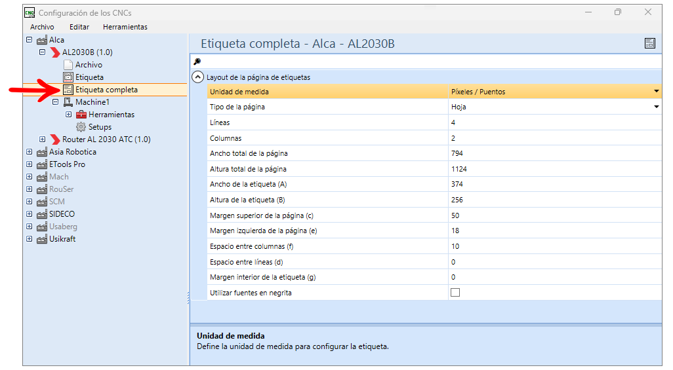Click the Machine1 machine icon
Screen dimensions: 673x370
point(68,102)
